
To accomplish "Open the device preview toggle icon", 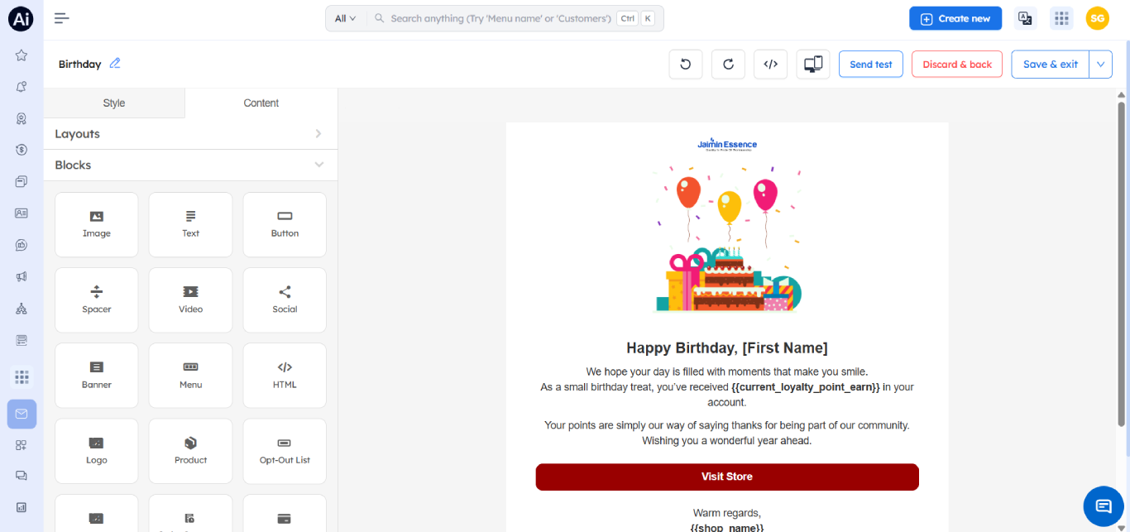I will (x=812, y=64).
